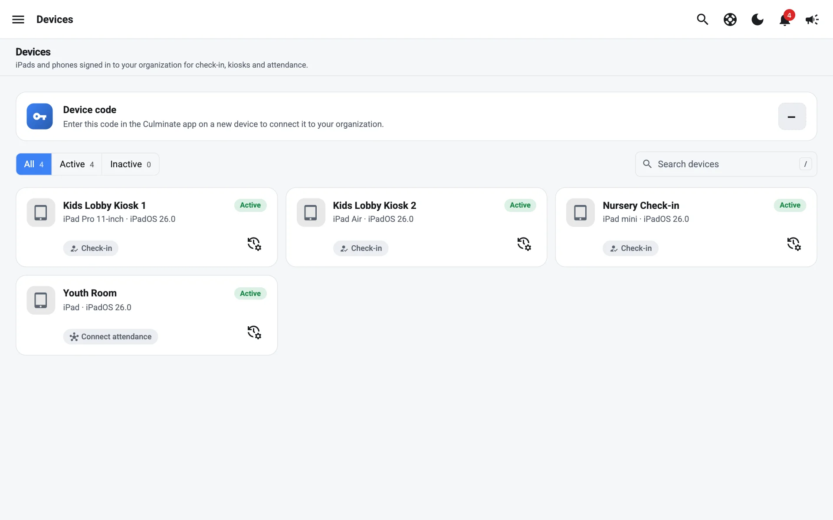Image resolution: width=833 pixels, height=520 pixels.
Task: Click Kids Lobby Kiosk 2 tablet icon
Action: tap(311, 212)
